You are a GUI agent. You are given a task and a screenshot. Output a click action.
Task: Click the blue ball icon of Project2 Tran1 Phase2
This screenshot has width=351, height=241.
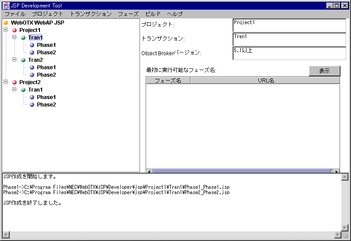point(32,105)
